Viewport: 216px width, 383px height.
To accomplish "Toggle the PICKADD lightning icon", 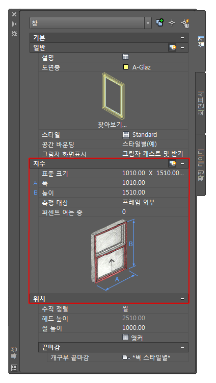I will 185,23.
